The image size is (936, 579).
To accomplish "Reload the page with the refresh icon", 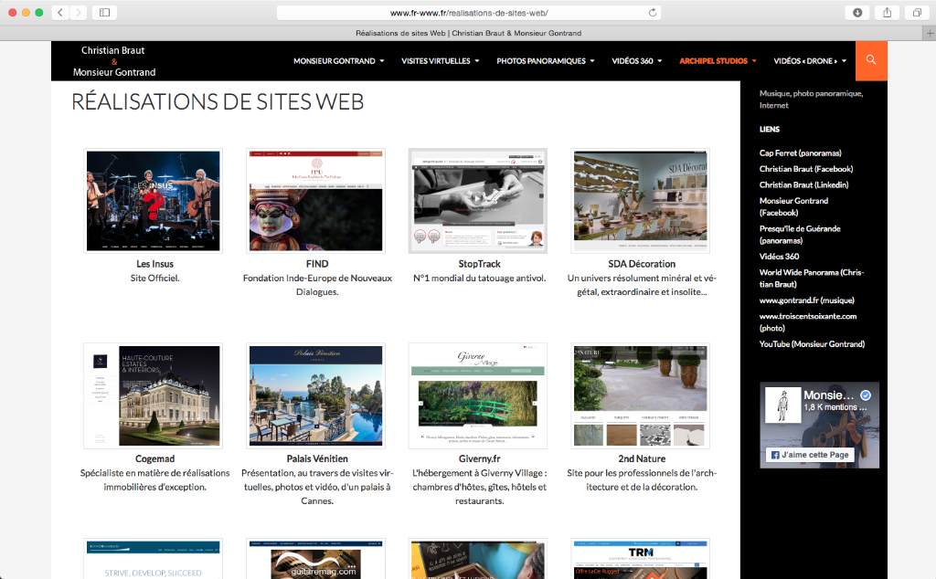I will coord(653,13).
